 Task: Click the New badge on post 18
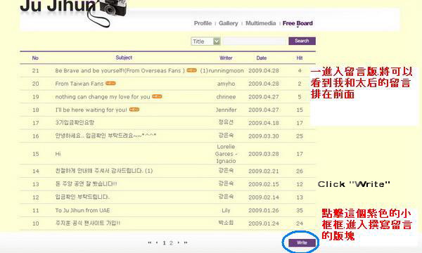(x=134, y=110)
